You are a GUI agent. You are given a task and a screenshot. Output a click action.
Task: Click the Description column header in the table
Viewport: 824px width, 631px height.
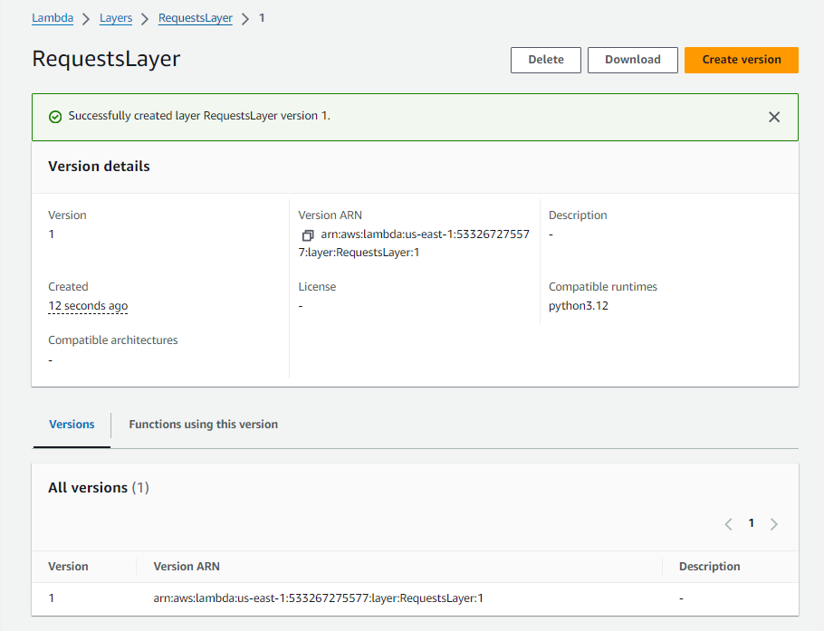point(709,567)
